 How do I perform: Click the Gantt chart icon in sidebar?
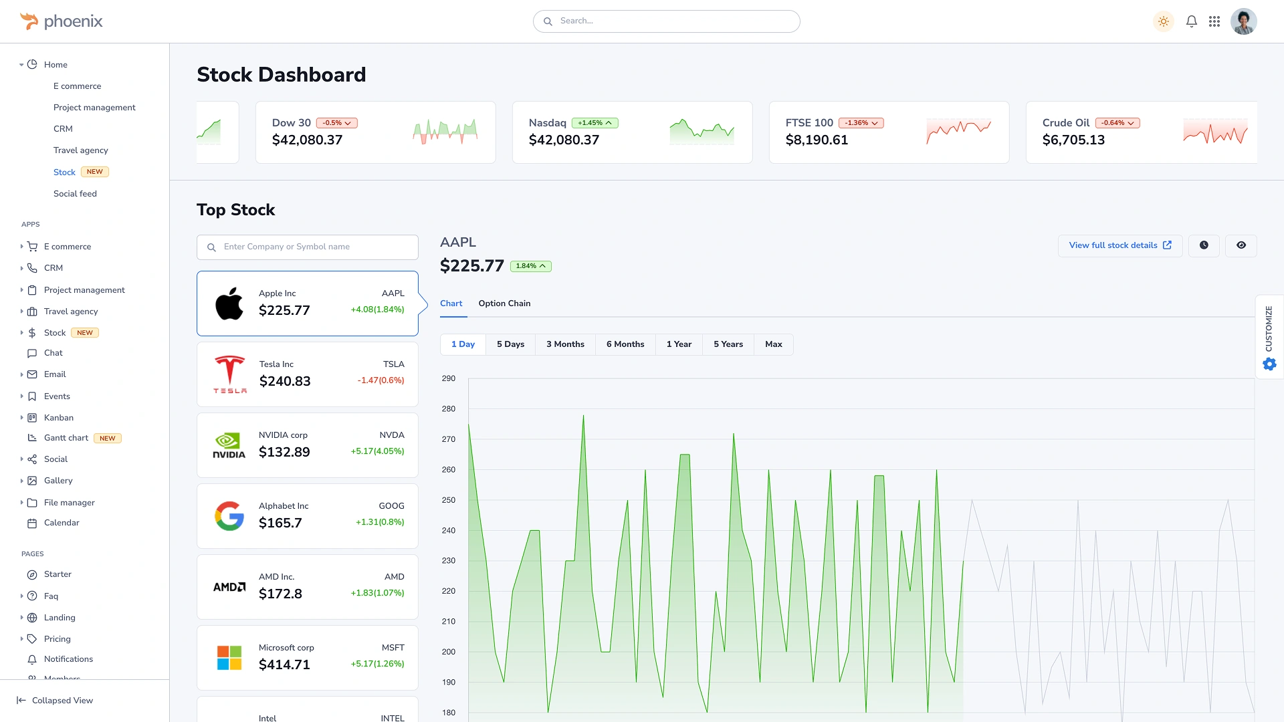click(x=32, y=438)
